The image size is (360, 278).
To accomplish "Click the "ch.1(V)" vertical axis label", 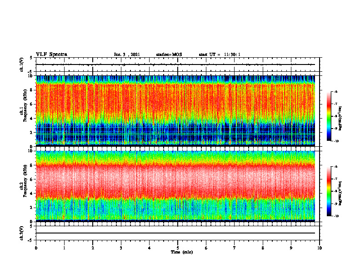I will 22,65.
